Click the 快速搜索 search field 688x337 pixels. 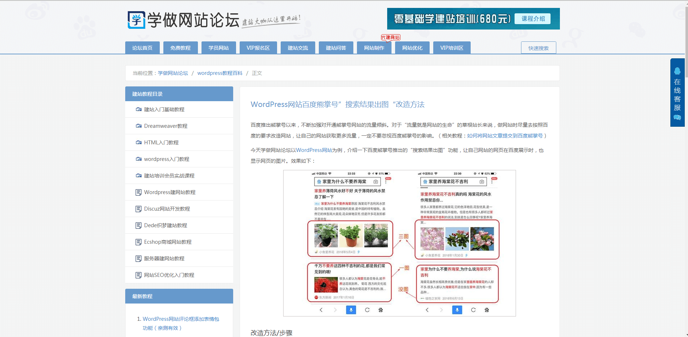[538, 48]
